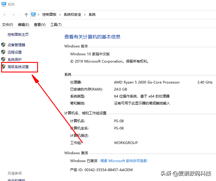Select PS-08 beside 计算机全名

click(119, 128)
